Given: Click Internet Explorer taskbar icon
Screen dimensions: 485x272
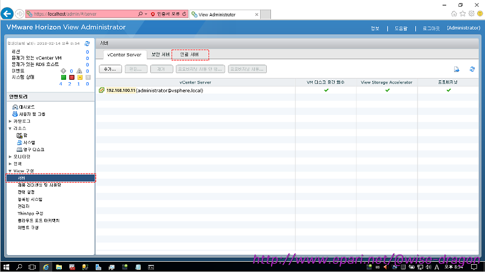Looking at the screenshot, I should pos(46,267).
